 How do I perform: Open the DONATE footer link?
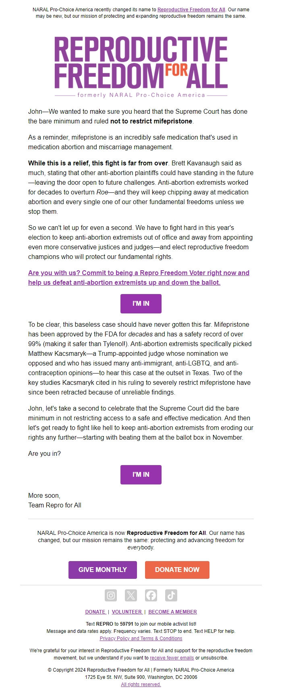(95, 612)
